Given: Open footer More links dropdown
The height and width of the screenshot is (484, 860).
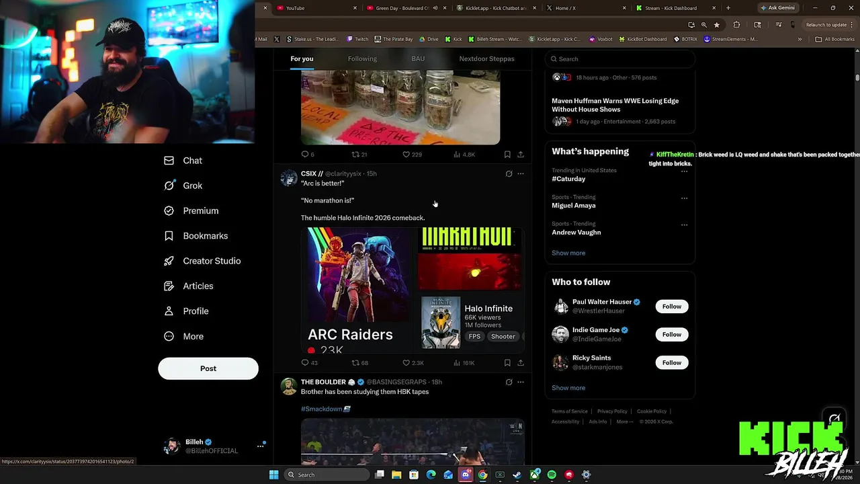Looking at the screenshot, I should pyautogui.click(x=624, y=421).
